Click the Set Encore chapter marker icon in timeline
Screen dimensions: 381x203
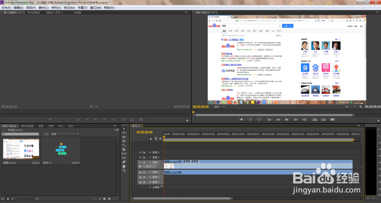156,139
